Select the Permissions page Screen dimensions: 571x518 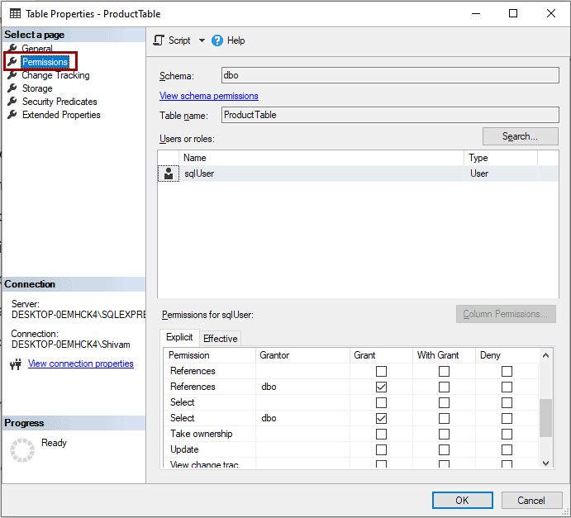[x=45, y=62]
